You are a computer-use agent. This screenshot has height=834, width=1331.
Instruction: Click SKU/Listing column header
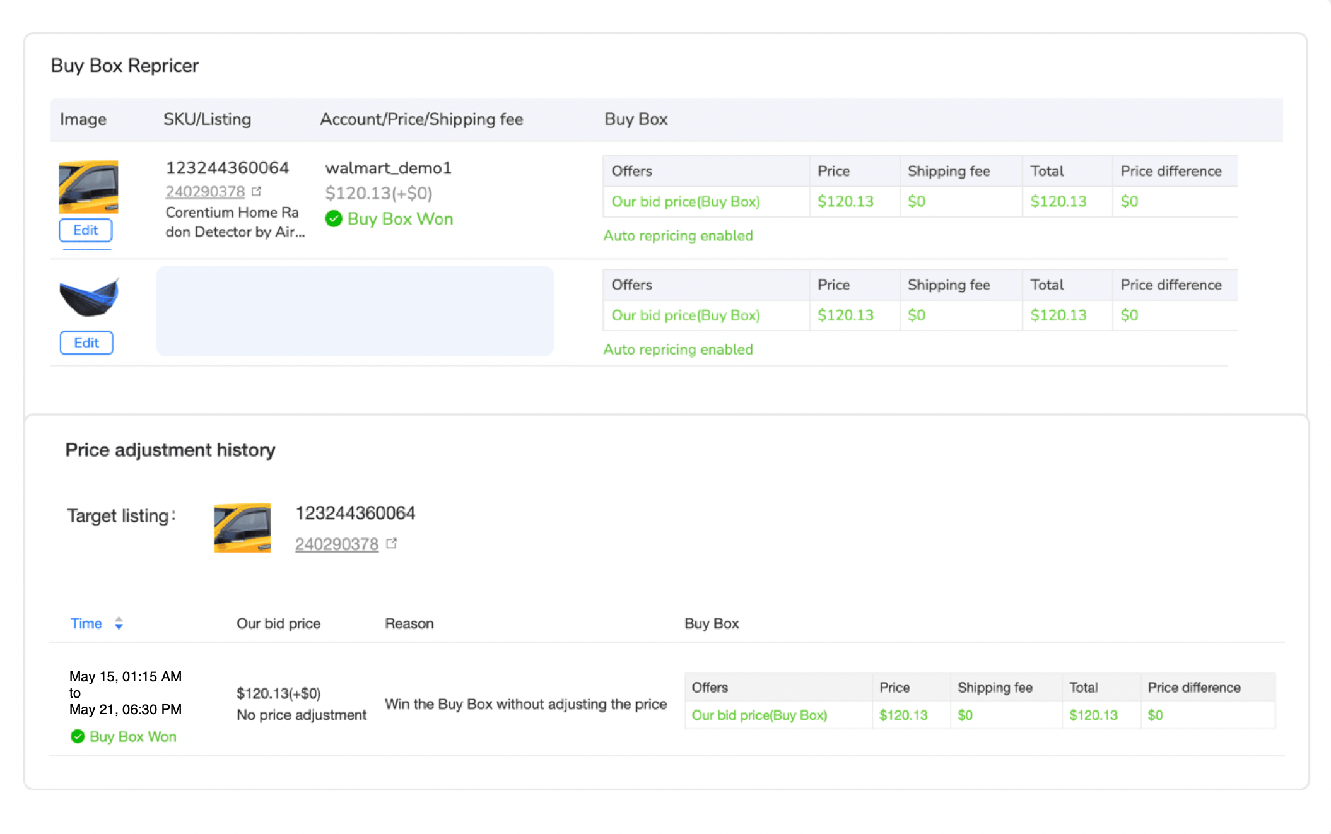point(207,119)
